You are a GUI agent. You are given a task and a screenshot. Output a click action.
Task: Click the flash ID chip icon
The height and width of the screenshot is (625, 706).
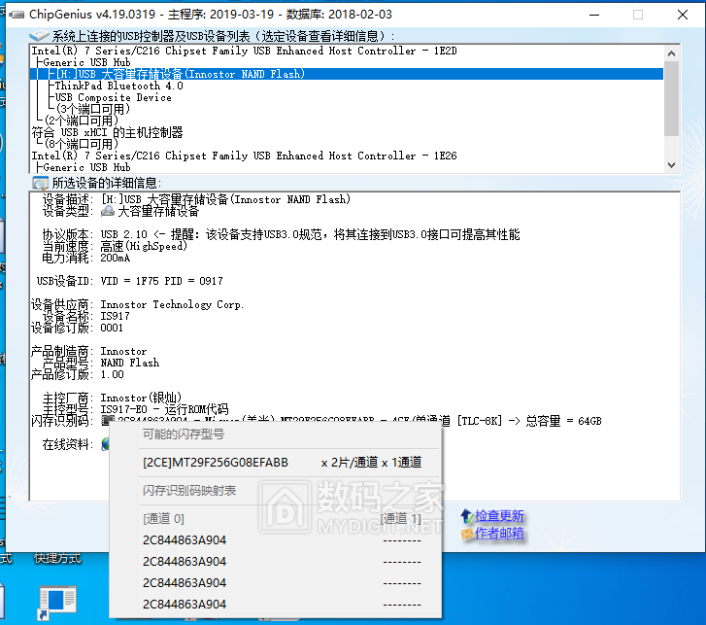(x=108, y=421)
